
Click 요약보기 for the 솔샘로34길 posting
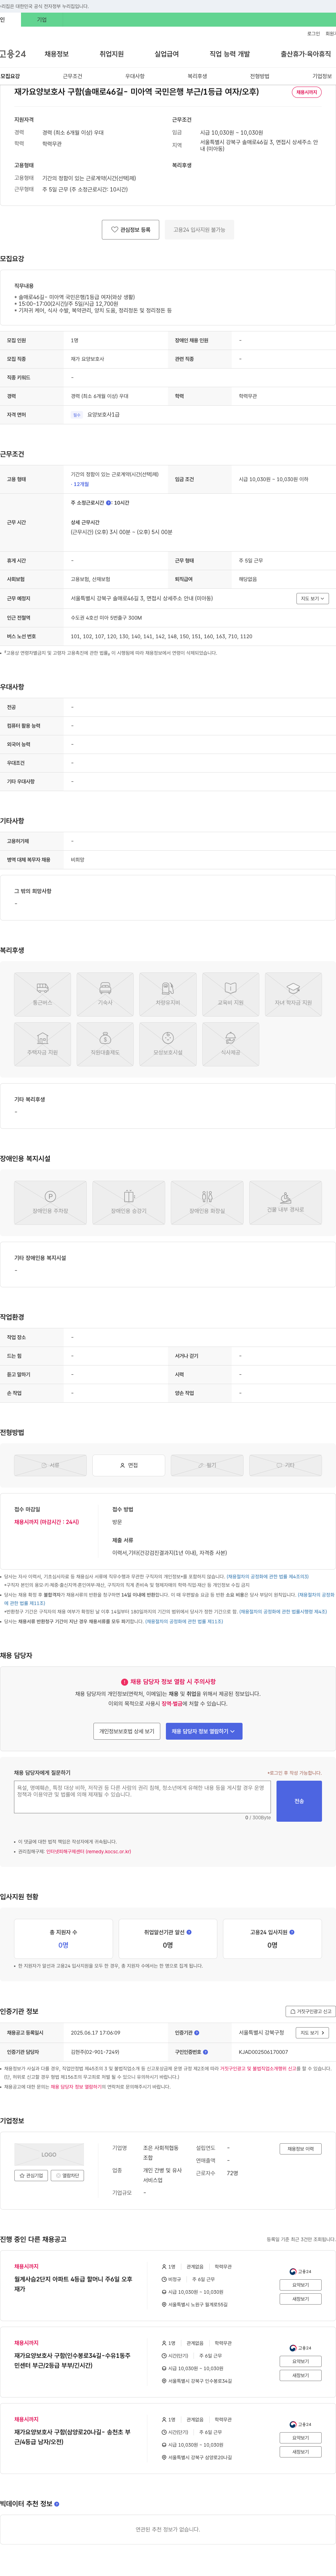[300, 2361]
